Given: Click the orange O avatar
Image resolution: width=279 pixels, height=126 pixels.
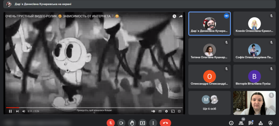Looking at the screenshot, I should [210, 76].
